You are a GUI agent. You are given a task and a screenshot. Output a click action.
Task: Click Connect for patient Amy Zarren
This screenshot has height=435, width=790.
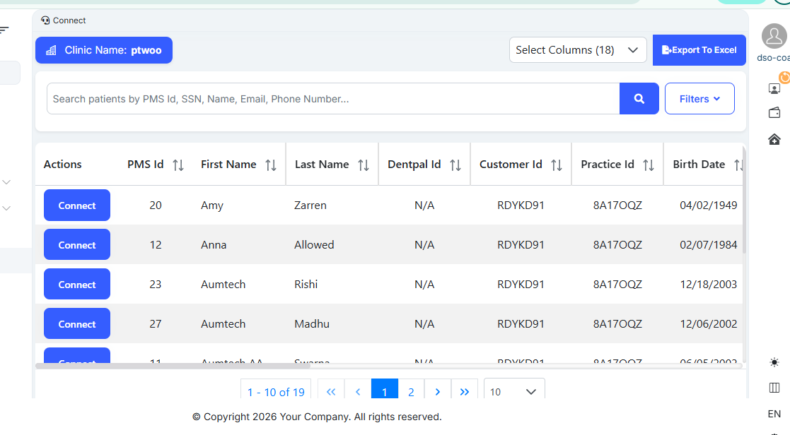[77, 205]
